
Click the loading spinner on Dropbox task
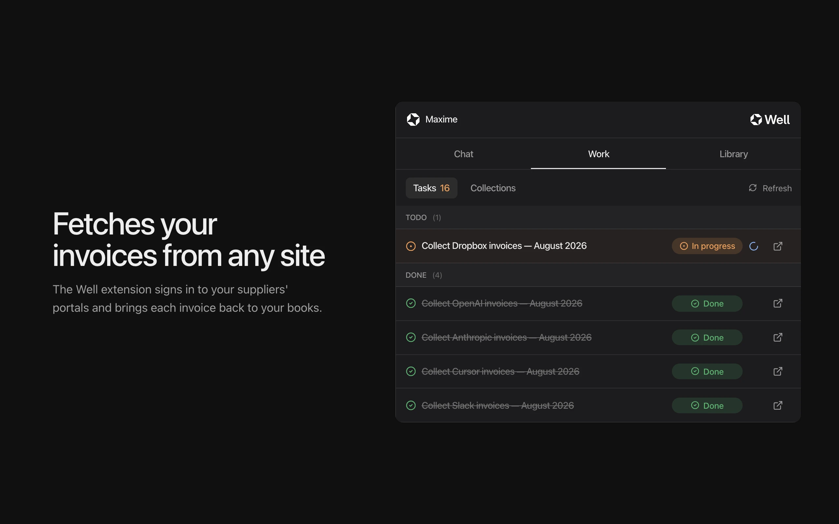[x=754, y=246]
